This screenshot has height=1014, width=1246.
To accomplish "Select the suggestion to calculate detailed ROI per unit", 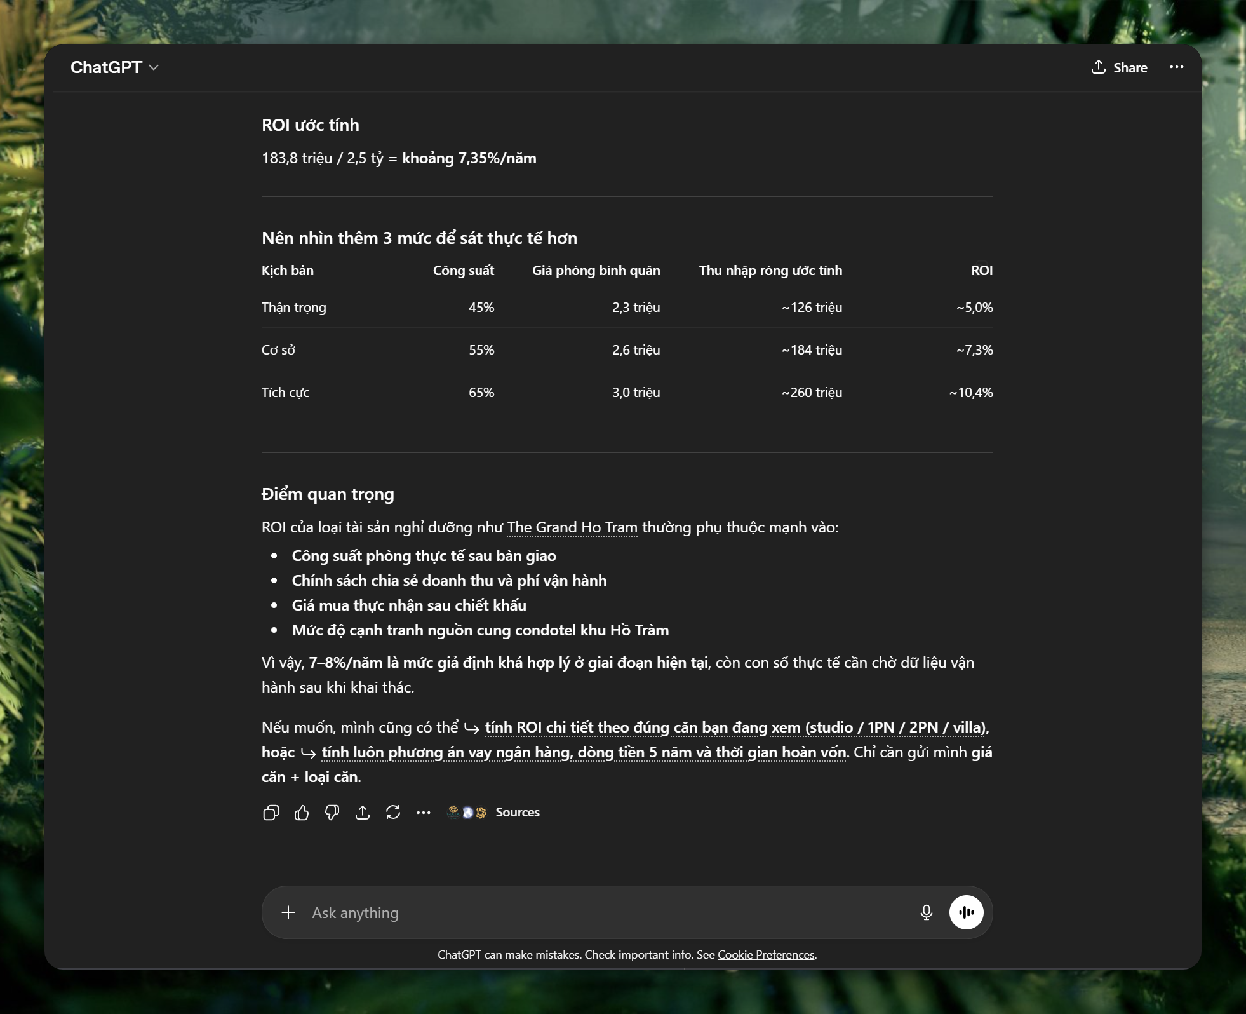I will 737,727.
